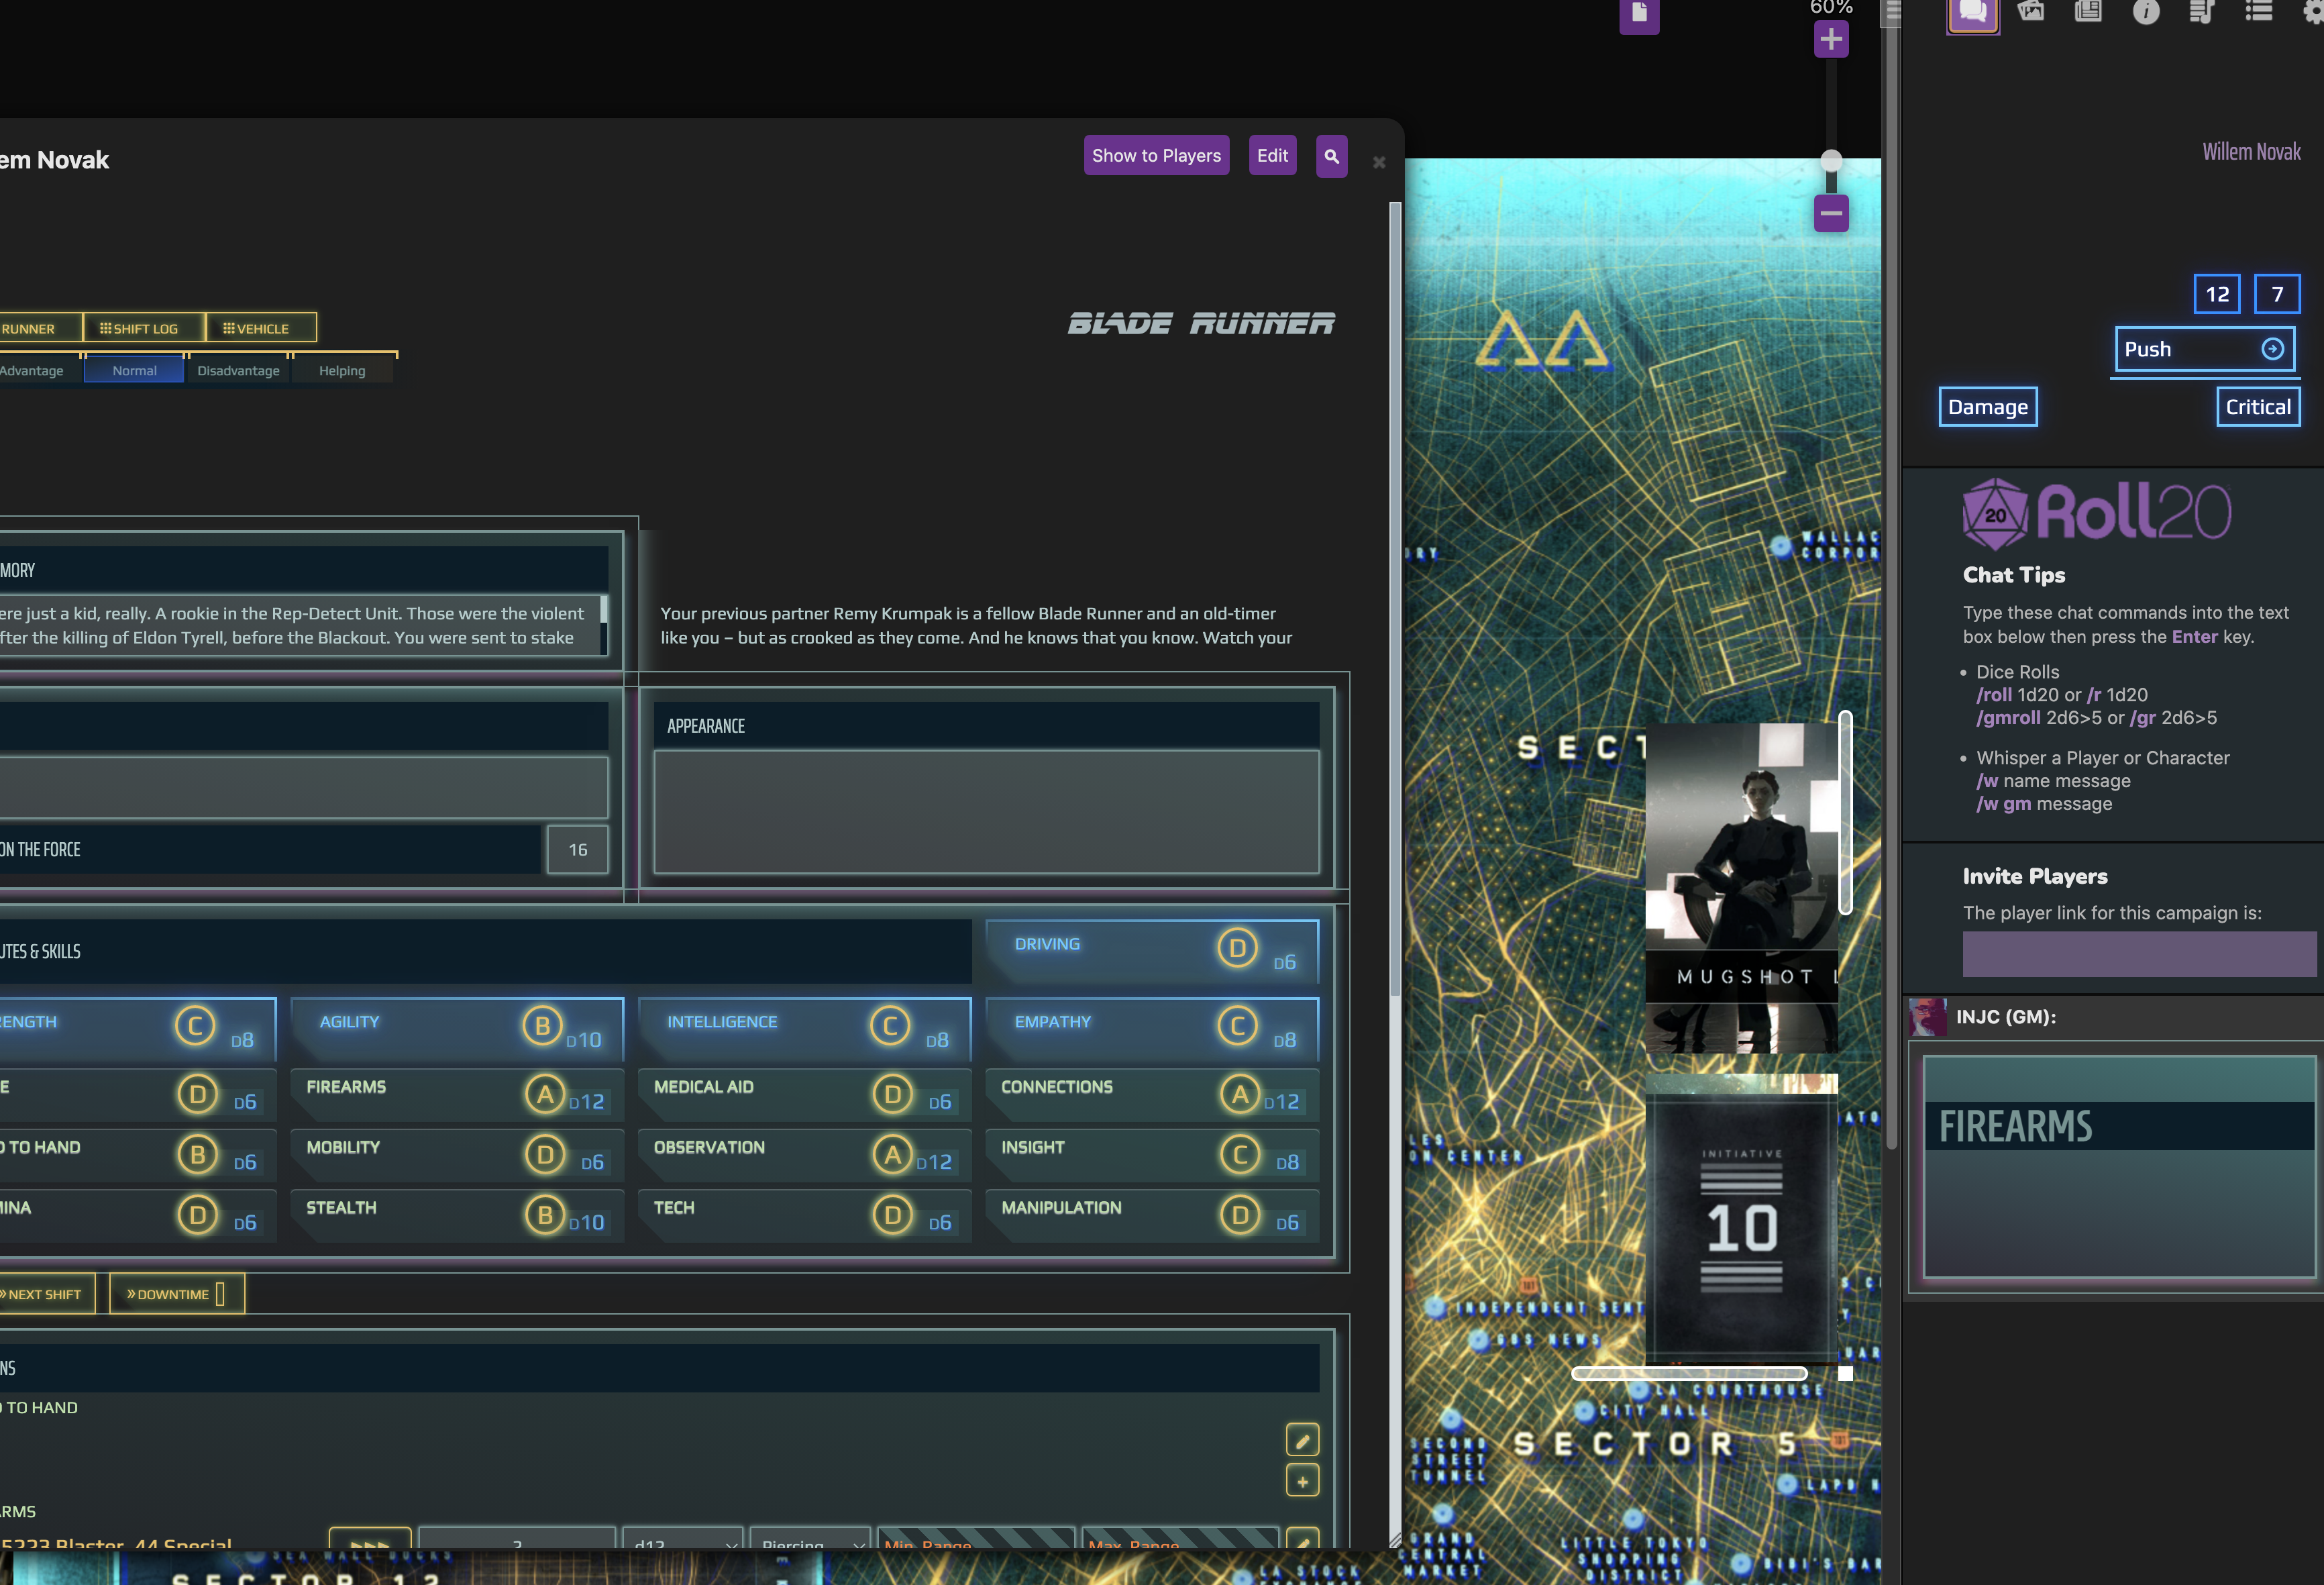This screenshot has height=1585, width=2324.
Task: Open the Compendium info icon
Action: click(2146, 11)
